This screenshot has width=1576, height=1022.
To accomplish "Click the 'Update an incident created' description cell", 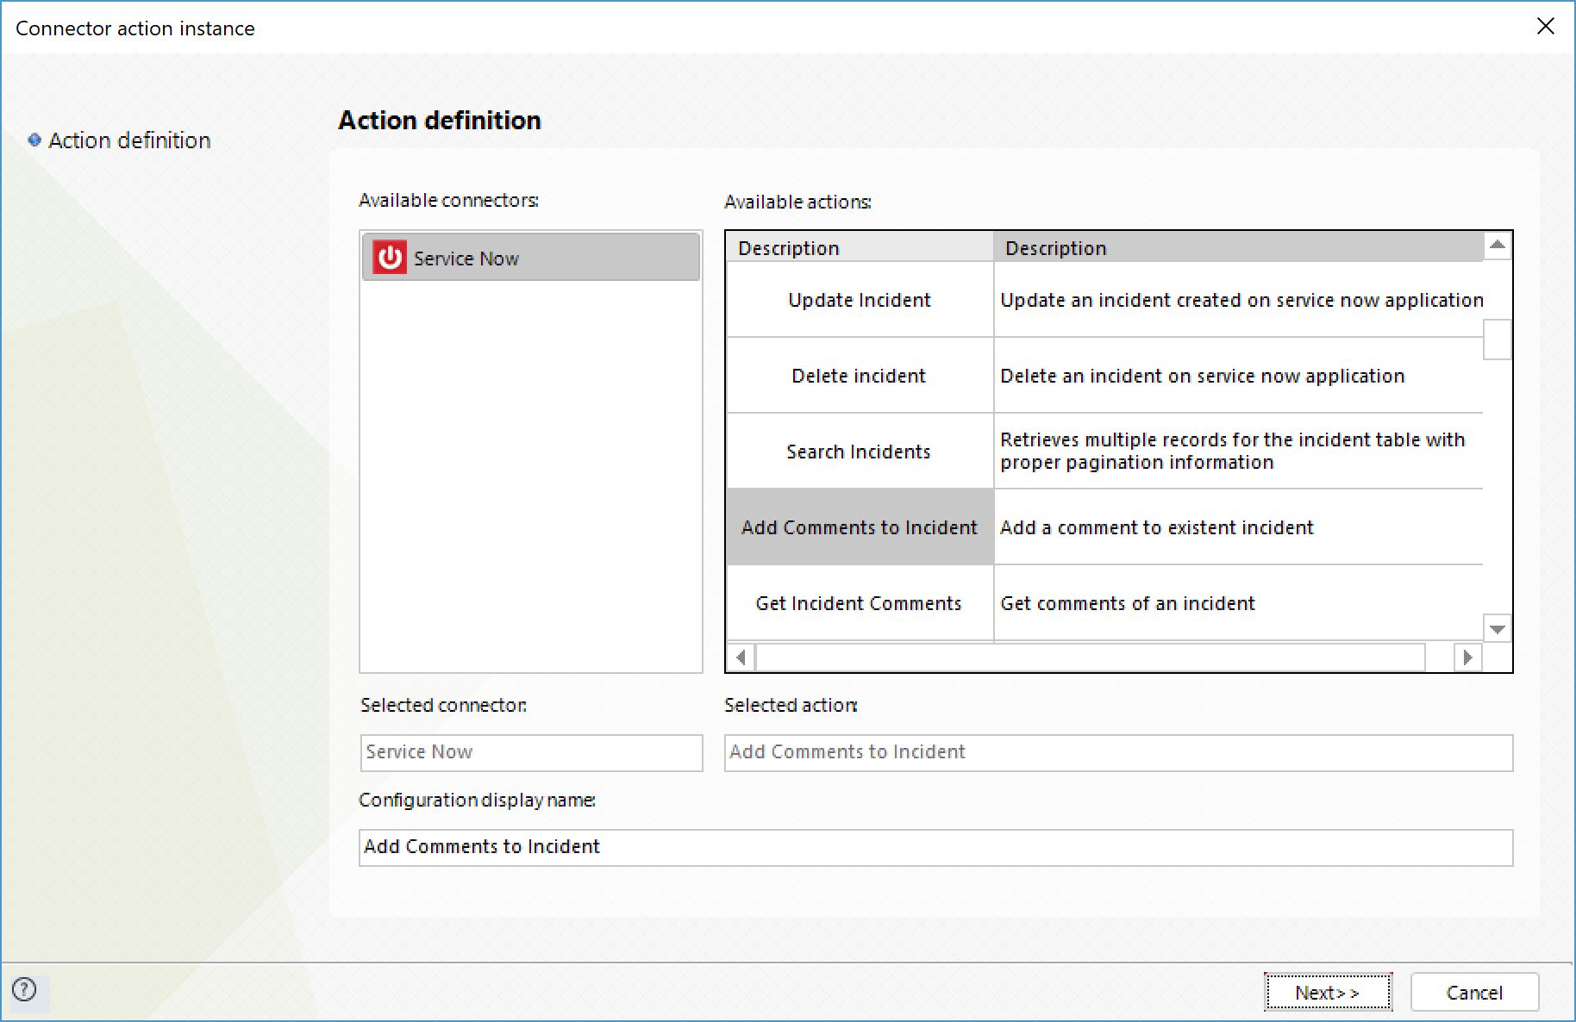I will click(x=1239, y=300).
